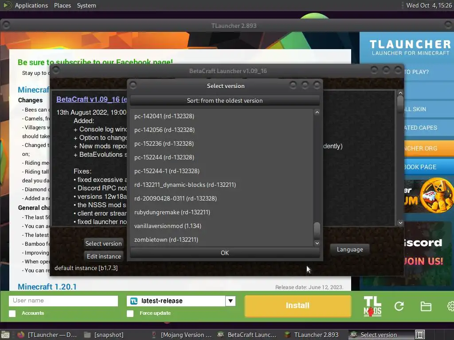
Task: Switch to BetaCraft Launcher taskbar item
Action: point(248,335)
